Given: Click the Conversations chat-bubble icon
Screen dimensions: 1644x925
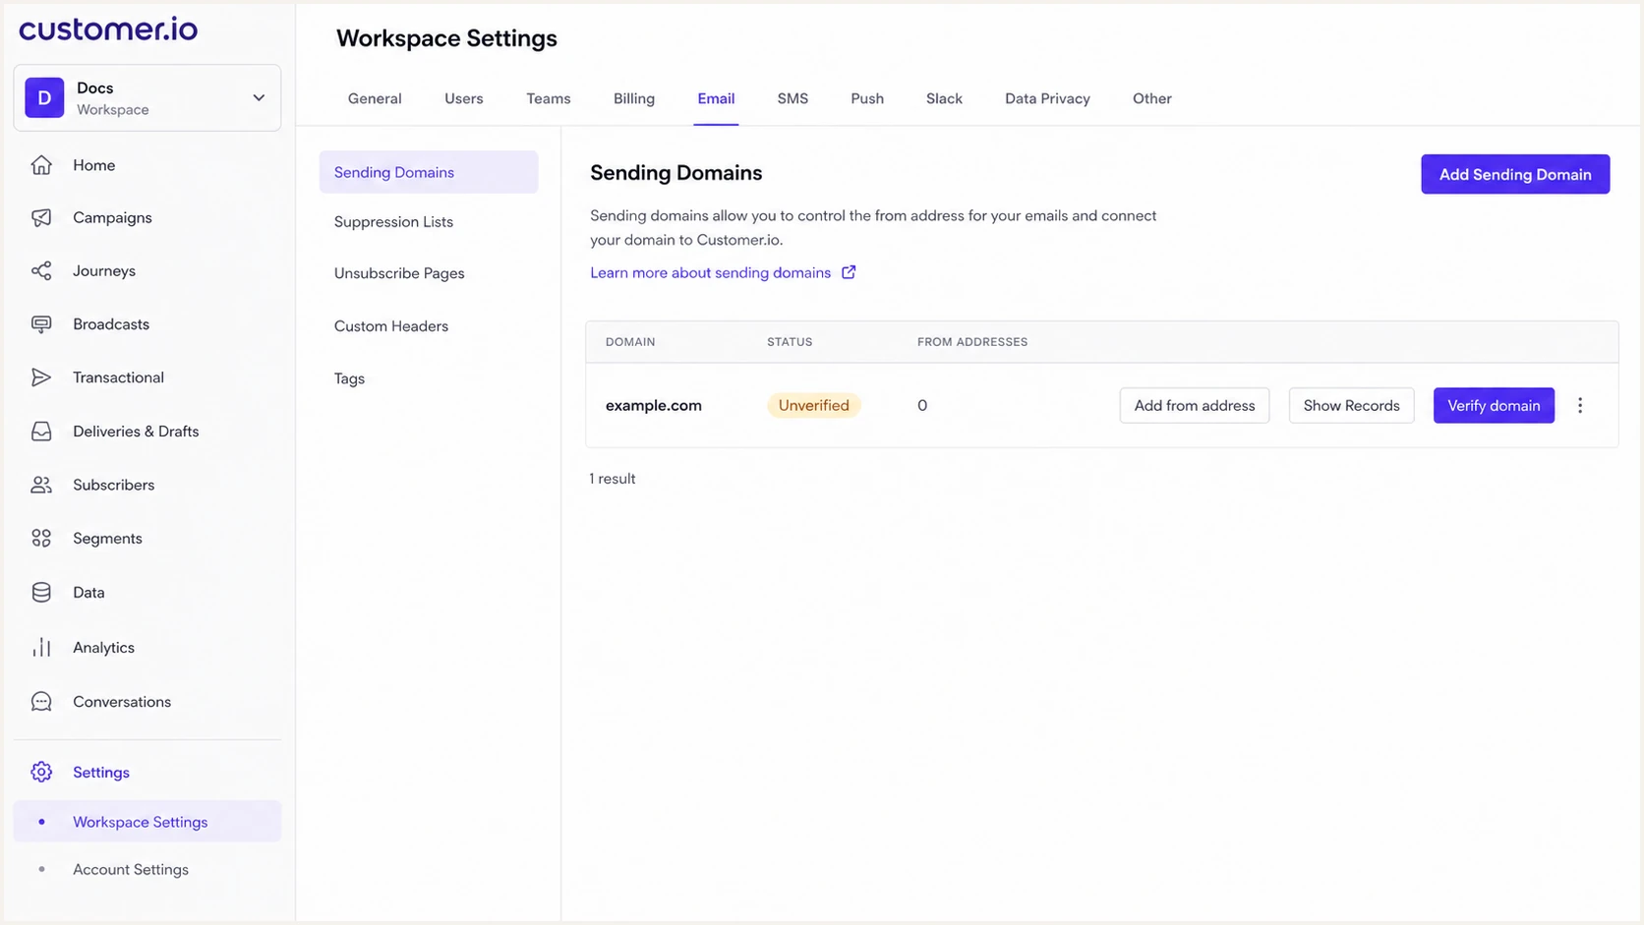Looking at the screenshot, I should coord(41,702).
